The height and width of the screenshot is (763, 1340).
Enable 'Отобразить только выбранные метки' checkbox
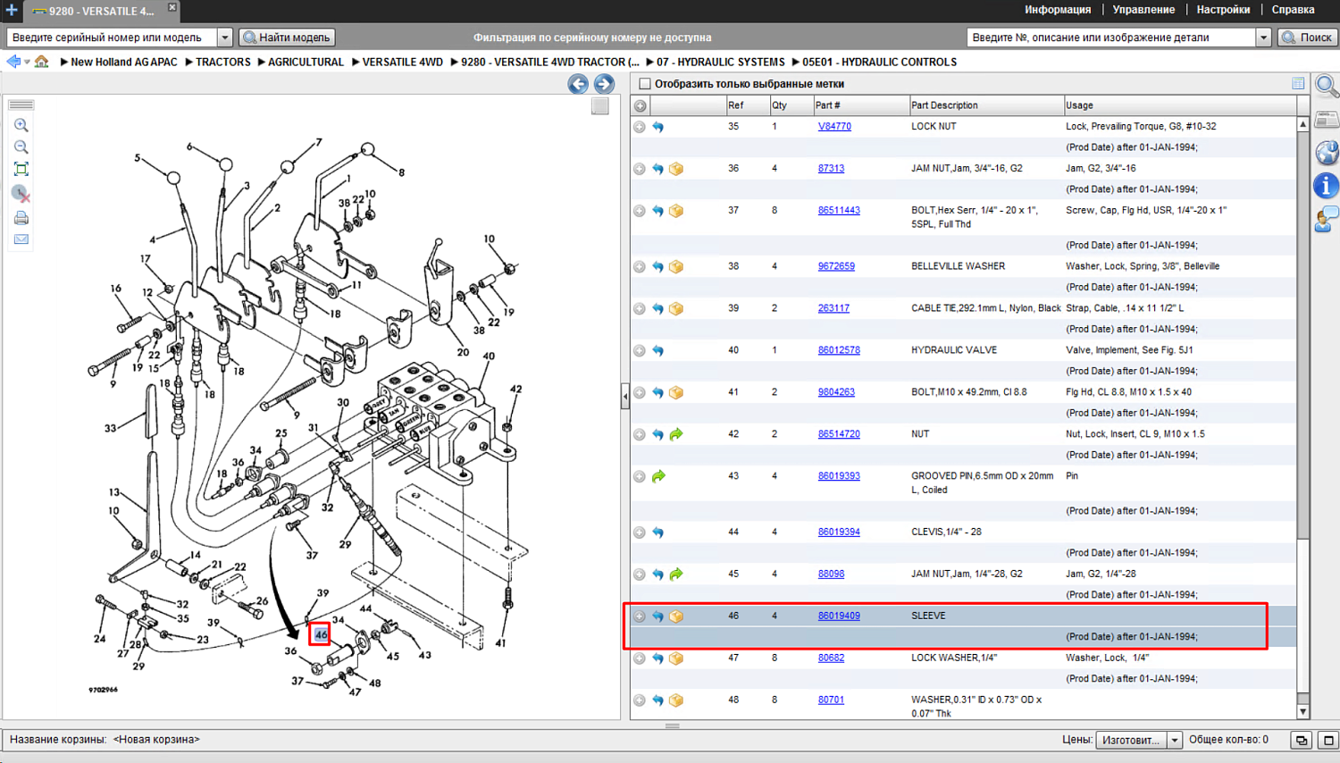coord(645,84)
